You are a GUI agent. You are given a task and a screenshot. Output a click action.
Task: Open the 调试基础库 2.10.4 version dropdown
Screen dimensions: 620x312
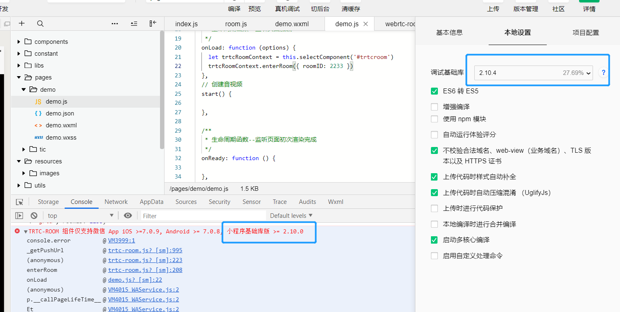click(x=534, y=73)
